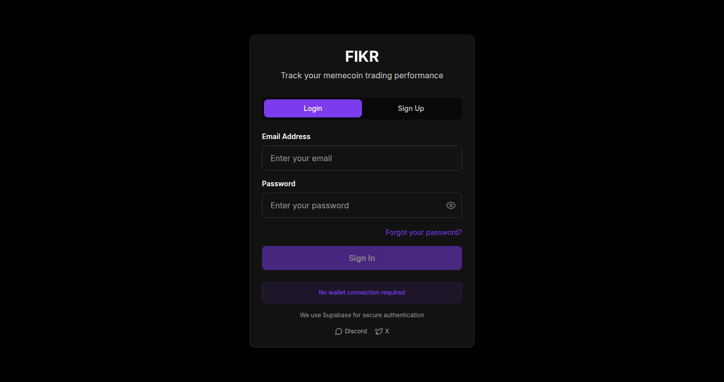
Task: Click the Sign In button
Action: pyautogui.click(x=362, y=258)
